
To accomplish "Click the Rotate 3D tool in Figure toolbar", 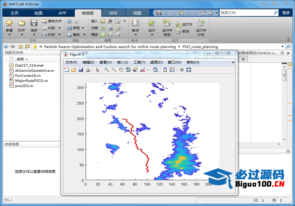I will click(x=128, y=70).
